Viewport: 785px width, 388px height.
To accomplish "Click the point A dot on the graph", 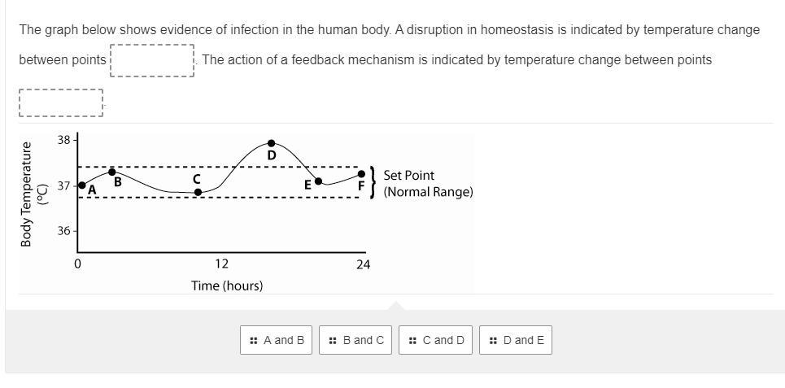I will [81, 185].
